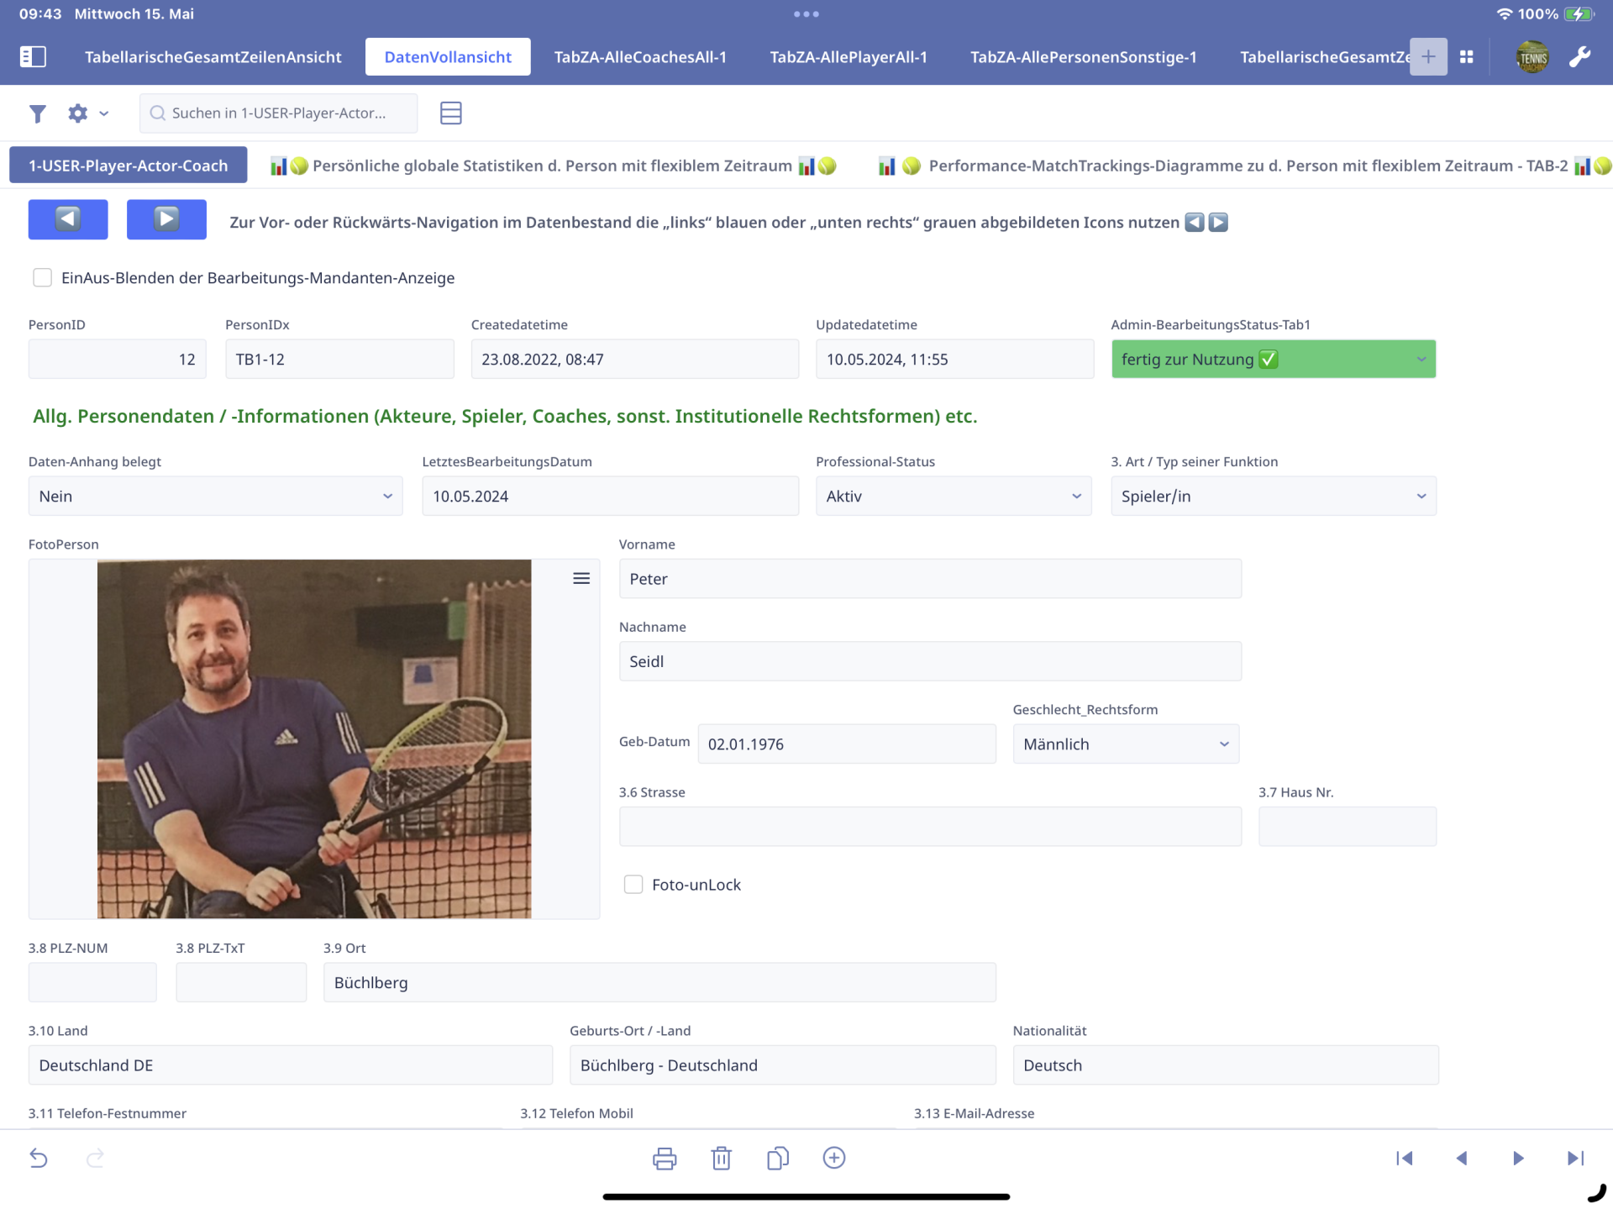The image size is (1613, 1209).
Task: Delete record with trash icon
Action: click(721, 1158)
